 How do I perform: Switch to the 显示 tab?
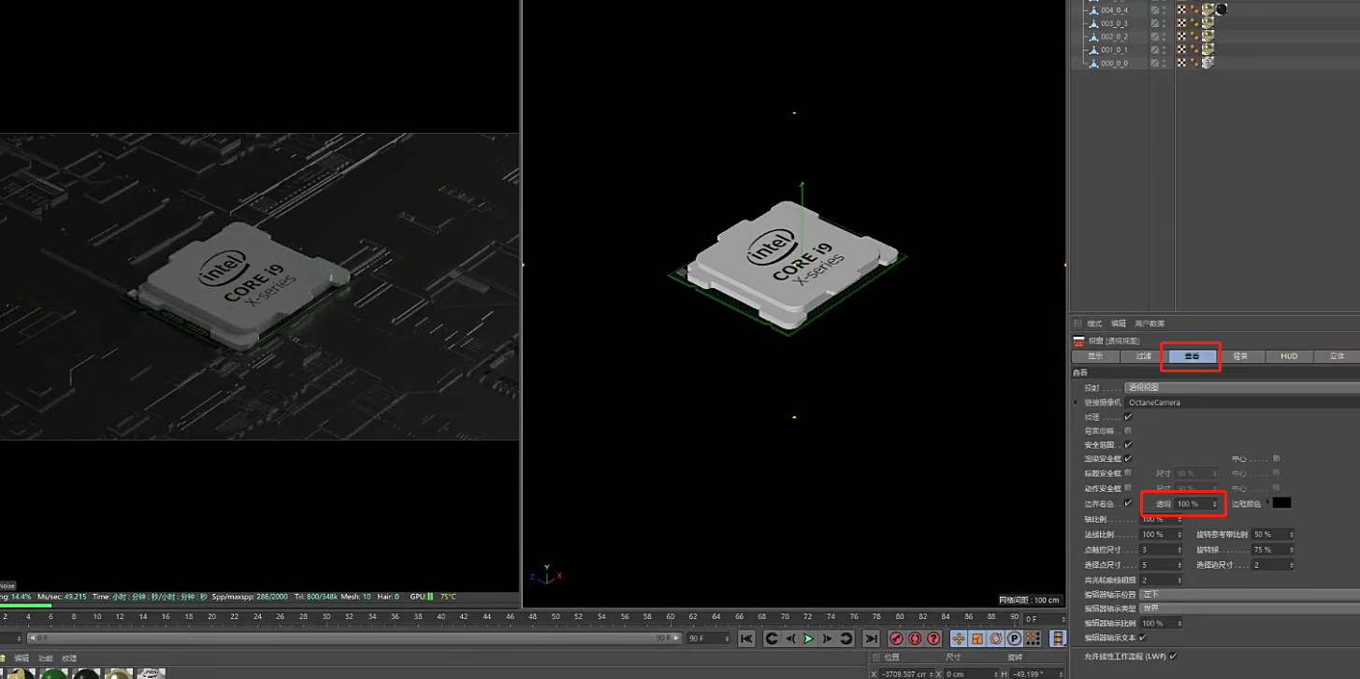(x=1095, y=356)
